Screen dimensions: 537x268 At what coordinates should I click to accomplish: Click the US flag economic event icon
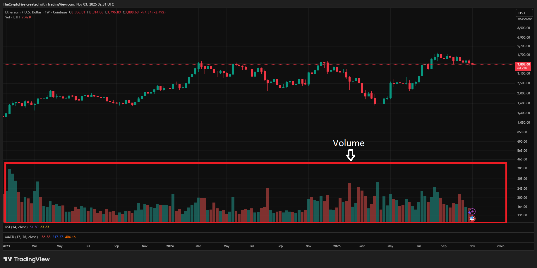pos(472,218)
